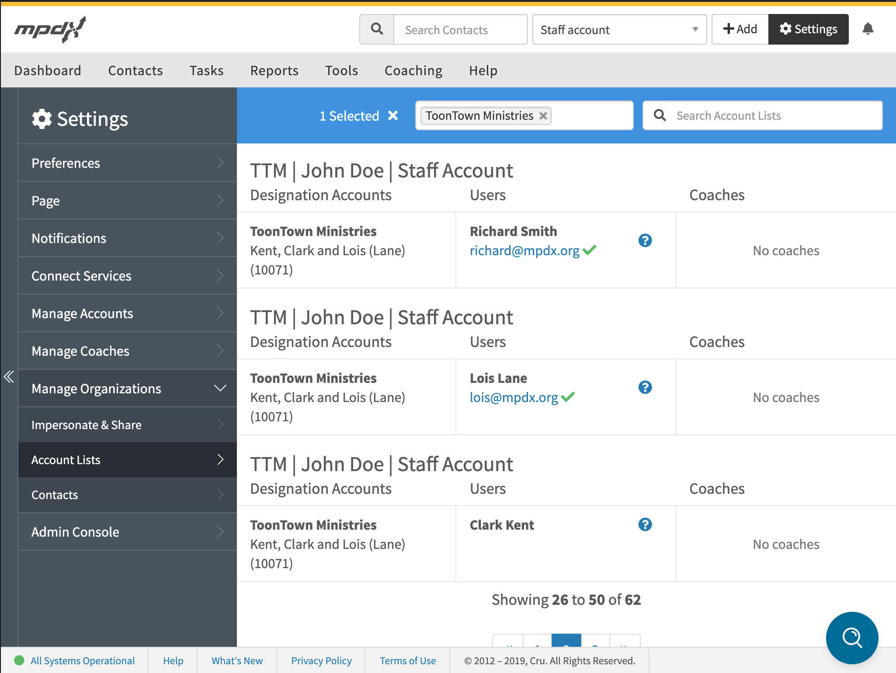Open the Staff account dropdown
This screenshot has width=896, height=673.
[619, 29]
